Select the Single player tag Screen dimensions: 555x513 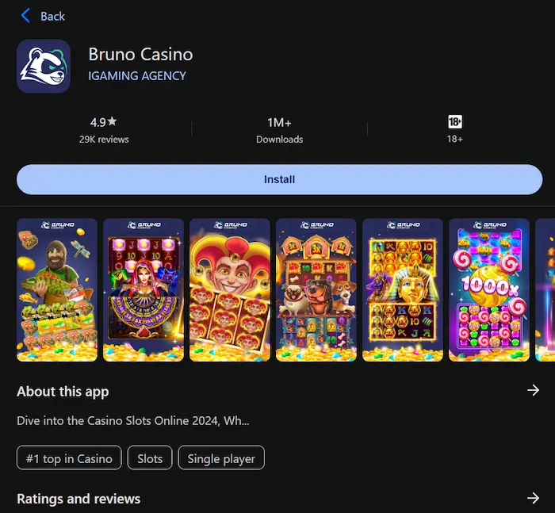[221, 457]
